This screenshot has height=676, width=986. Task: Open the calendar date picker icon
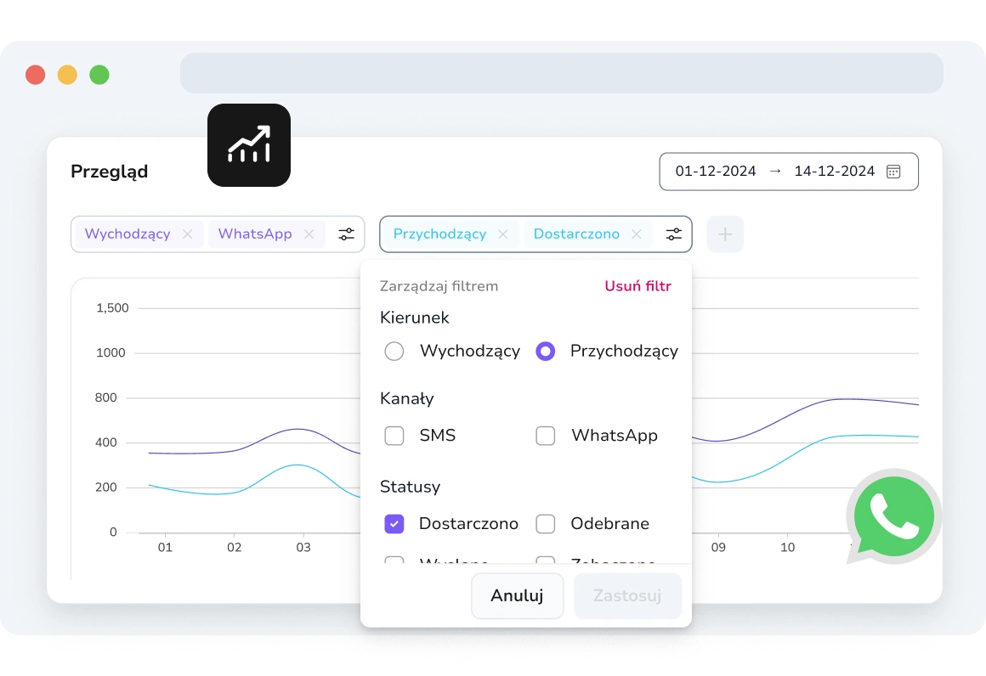pyautogui.click(x=893, y=172)
